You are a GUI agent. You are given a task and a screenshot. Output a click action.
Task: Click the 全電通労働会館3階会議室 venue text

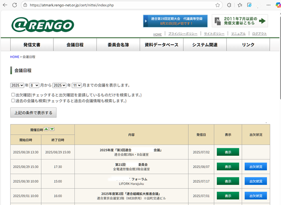131,169
